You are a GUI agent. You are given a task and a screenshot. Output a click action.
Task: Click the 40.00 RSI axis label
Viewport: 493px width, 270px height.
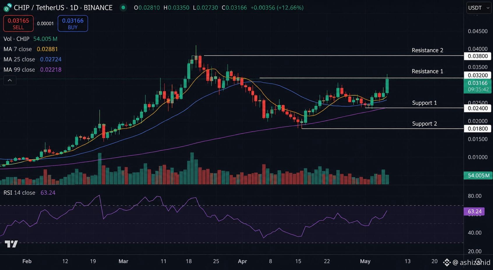point(475,233)
